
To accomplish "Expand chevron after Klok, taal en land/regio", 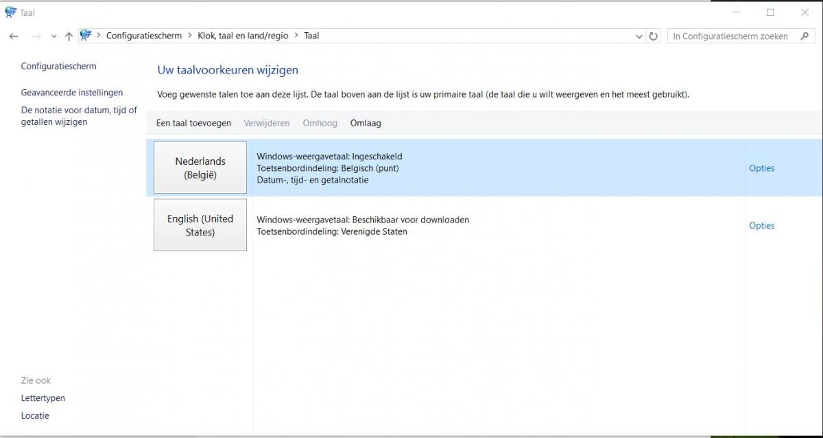I will pos(296,36).
